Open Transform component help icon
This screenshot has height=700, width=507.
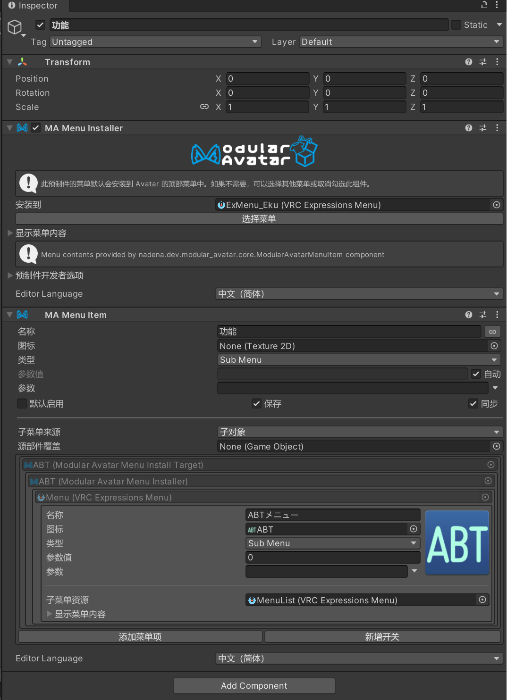point(468,62)
